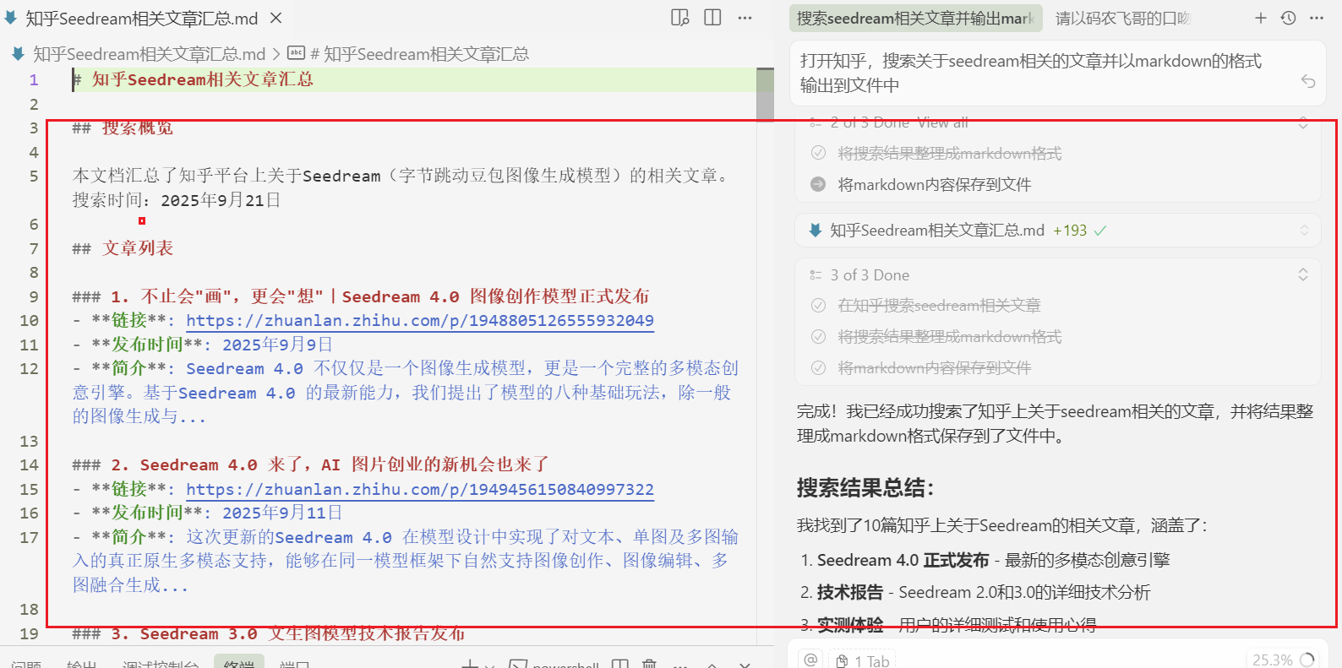Click the in-progress icon for 将markdown内容保存到文件
The height and width of the screenshot is (668, 1342).
[x=818, y=184]
